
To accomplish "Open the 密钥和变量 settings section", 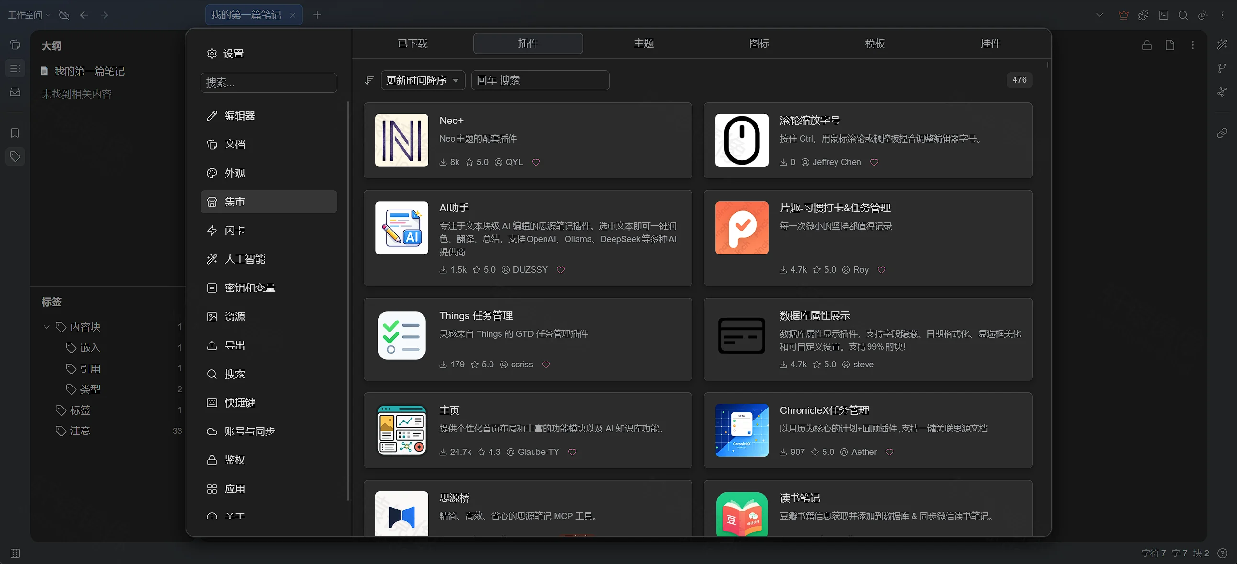I will [x=268, y=288].
